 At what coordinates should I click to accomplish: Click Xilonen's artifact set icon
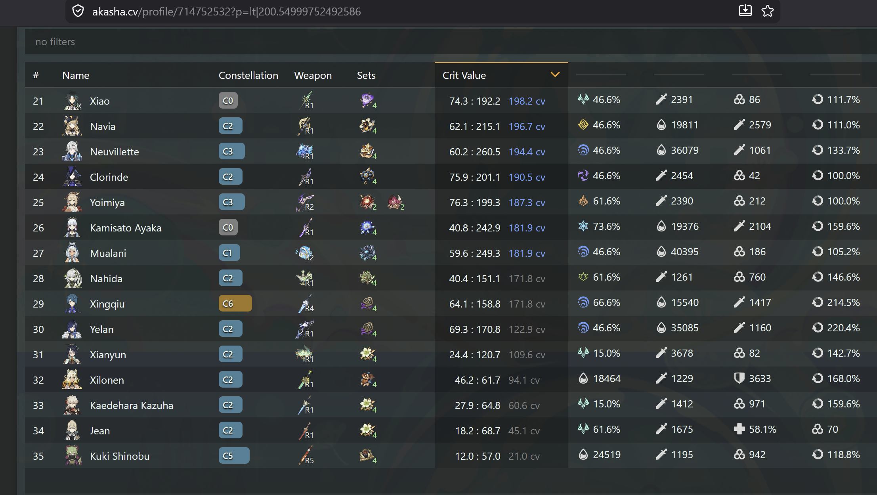(367, 379)
